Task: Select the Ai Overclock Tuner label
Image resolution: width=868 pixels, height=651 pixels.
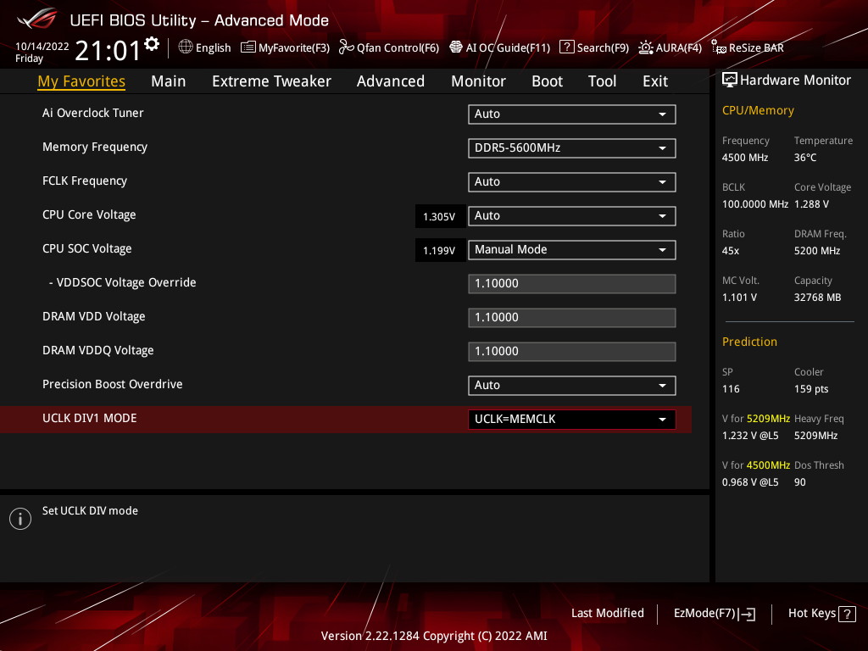Action: [x=93, y=113]
